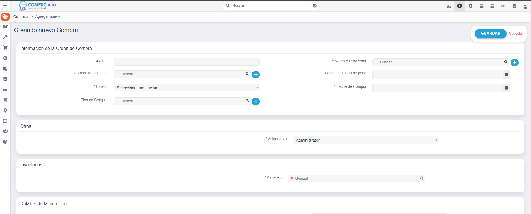Click the exclamation alert icon

(460, 6)
